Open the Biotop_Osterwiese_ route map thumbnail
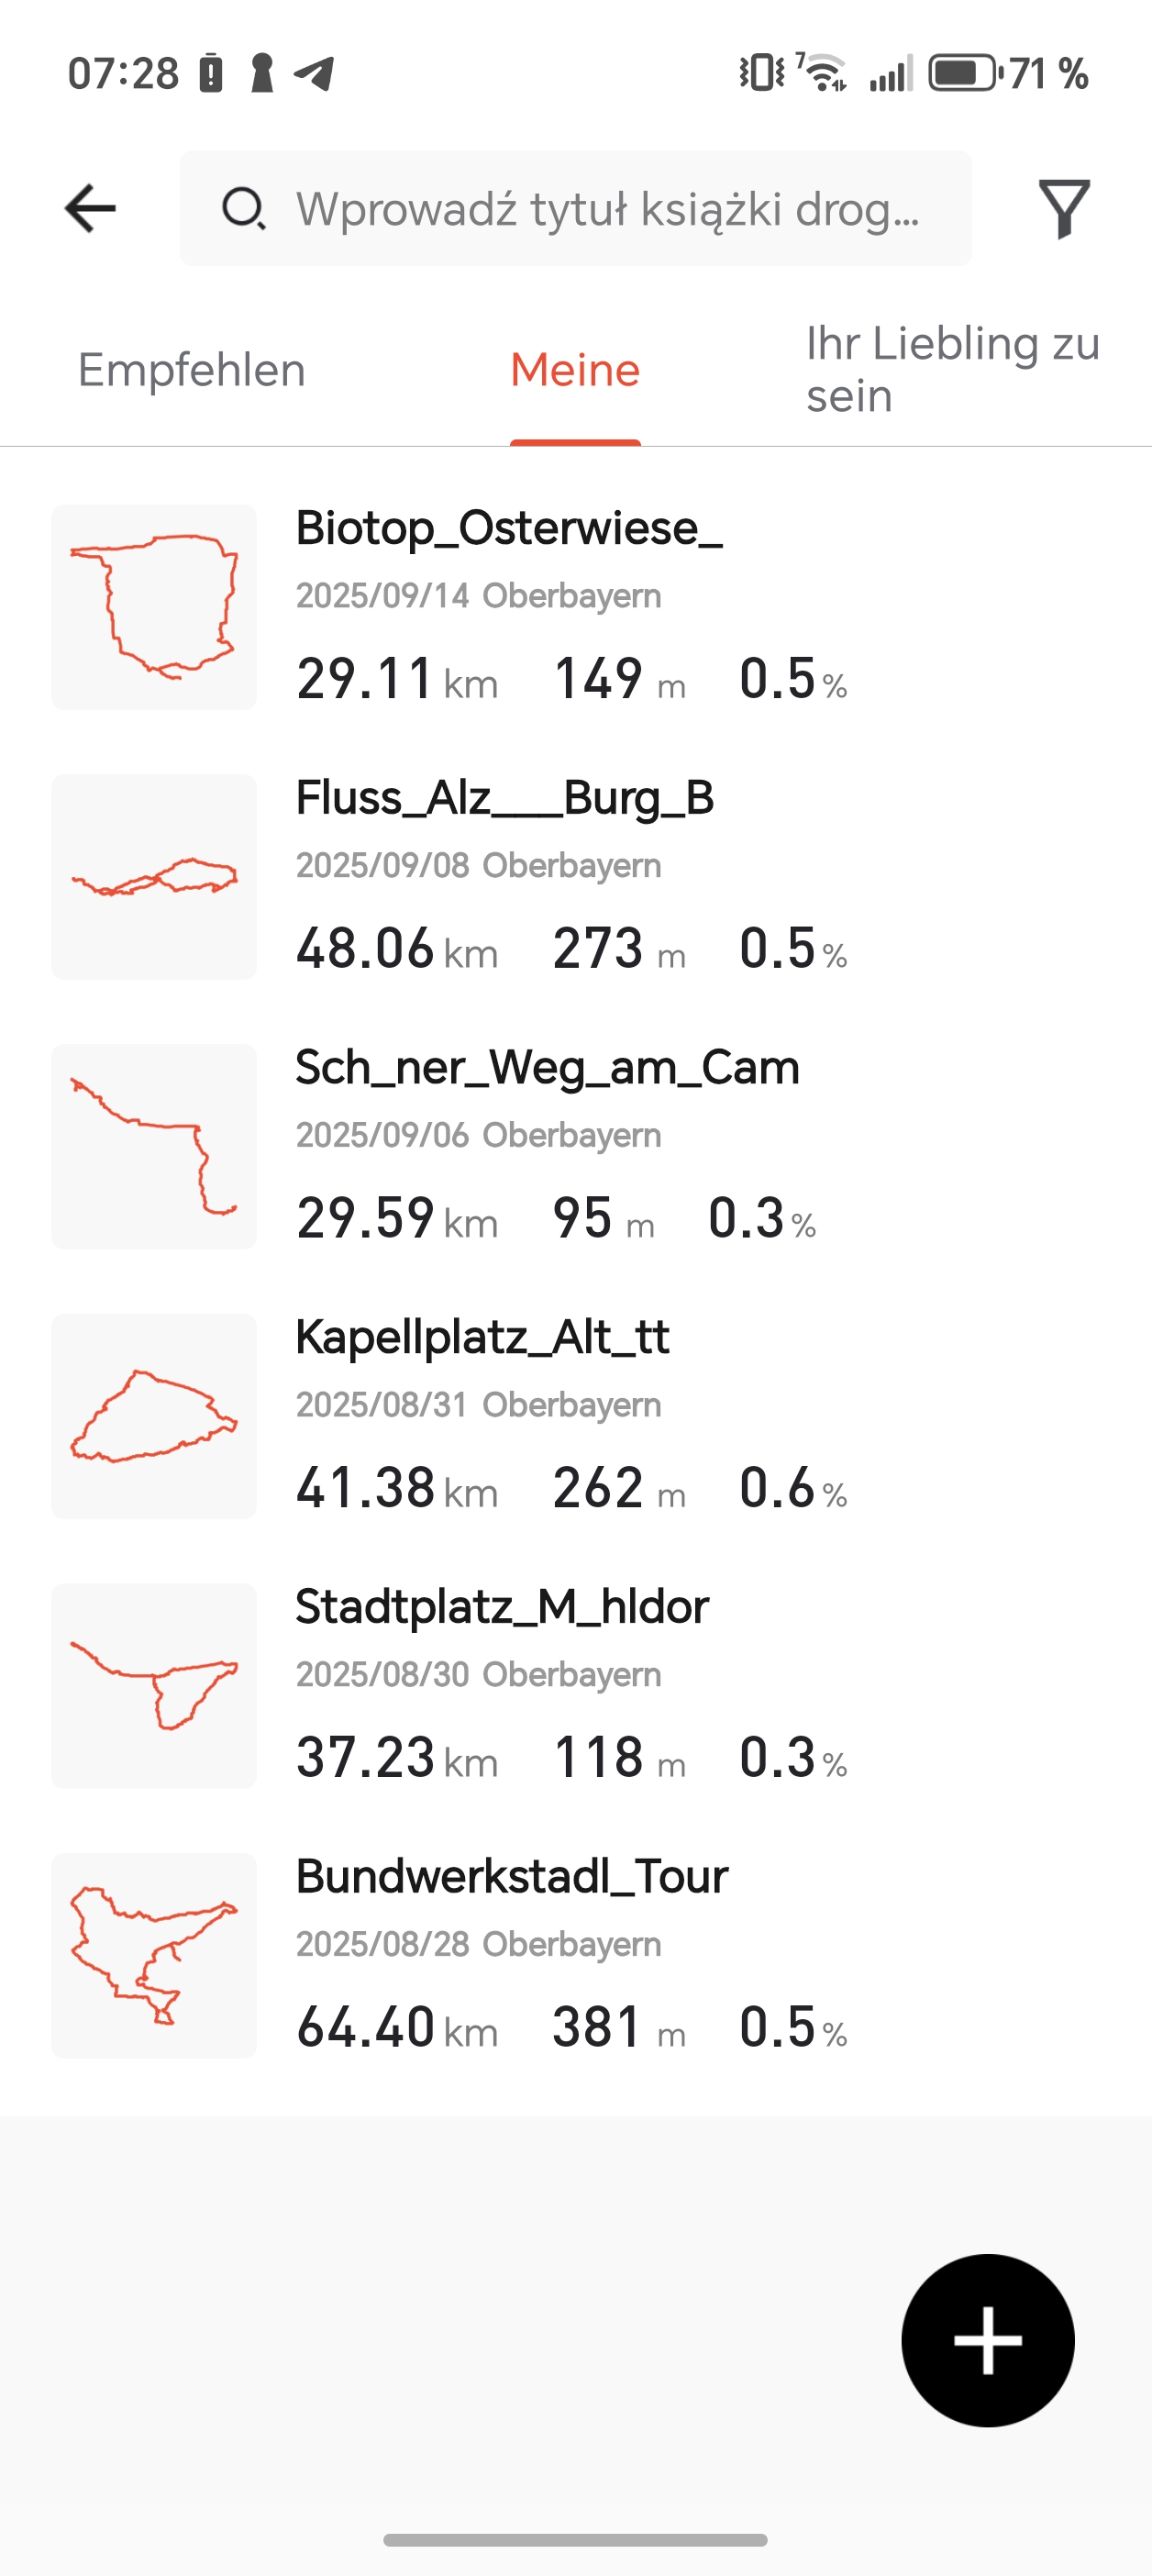The width and height of the screenshot is (1152, 2576). coord(154,607)
